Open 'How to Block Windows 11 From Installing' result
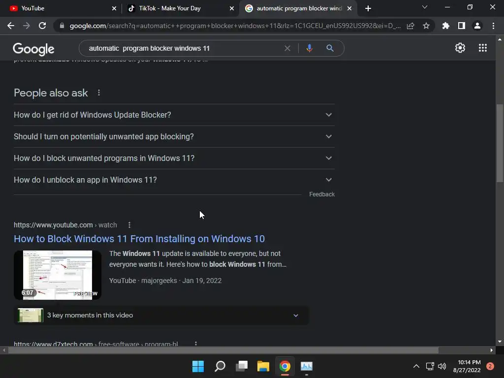Viewport: 504px width, 378px height. pyautogui.click(x=139, y=239)
